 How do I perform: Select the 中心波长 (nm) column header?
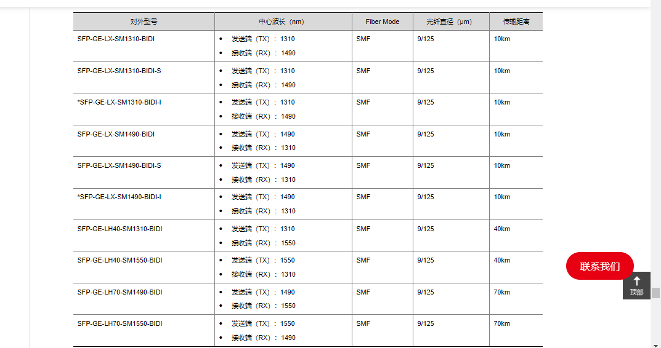[282, 22]
